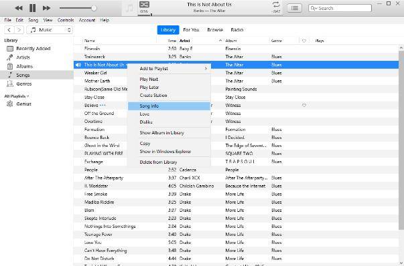The height and width of the screenshot is (266, 404).
Task: Switch to the Radio tab
Action: pos(237,30)
